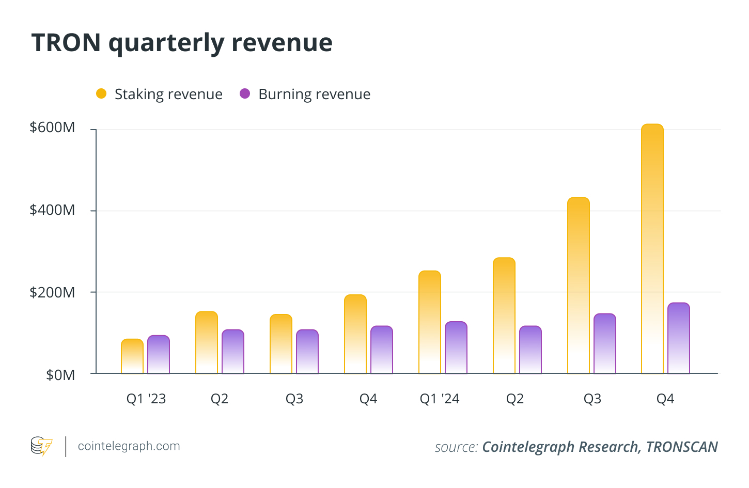Click the Q3 2024 burning revenue bar
Image resolution: width=749 pixels, height=488 pixels.
coord(605,343)
